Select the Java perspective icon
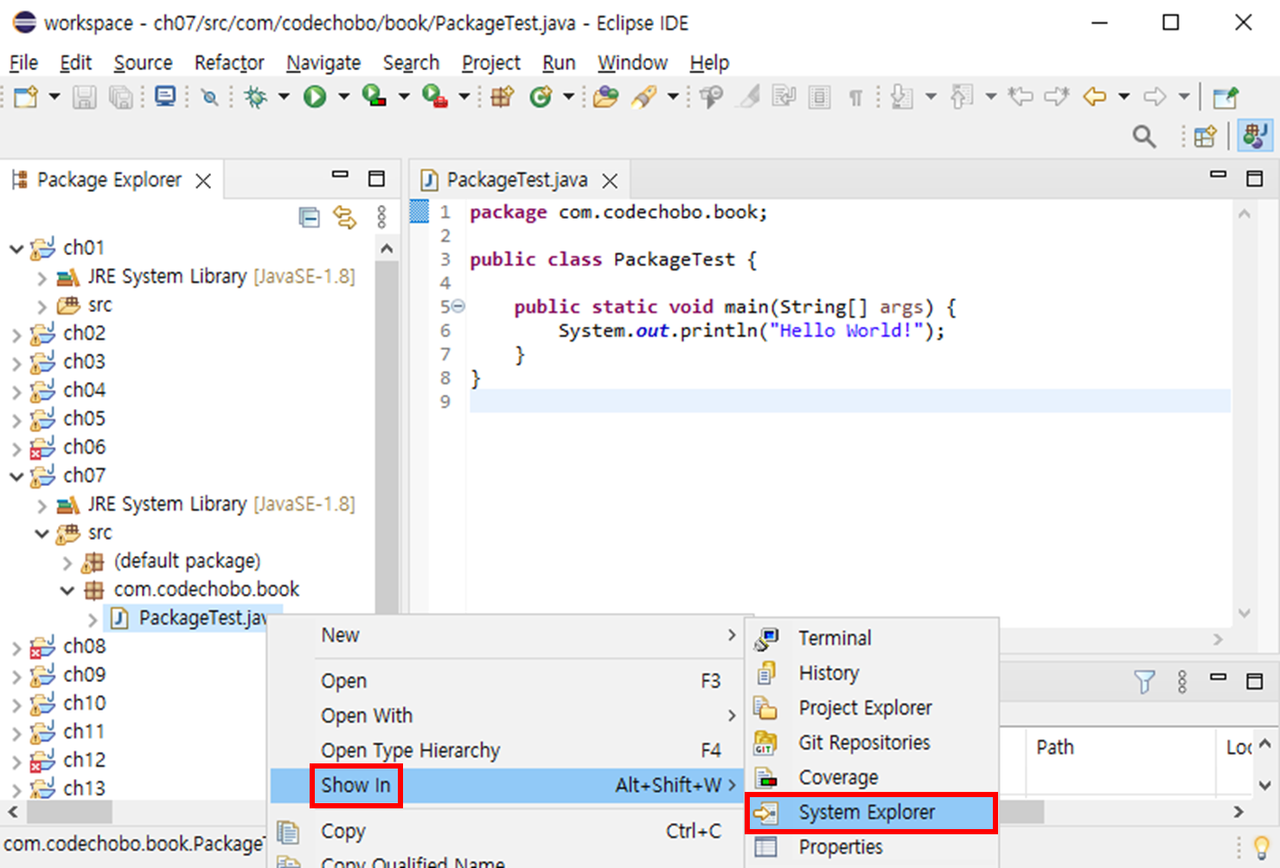 pyautogui.click(x=1255, y=136)
